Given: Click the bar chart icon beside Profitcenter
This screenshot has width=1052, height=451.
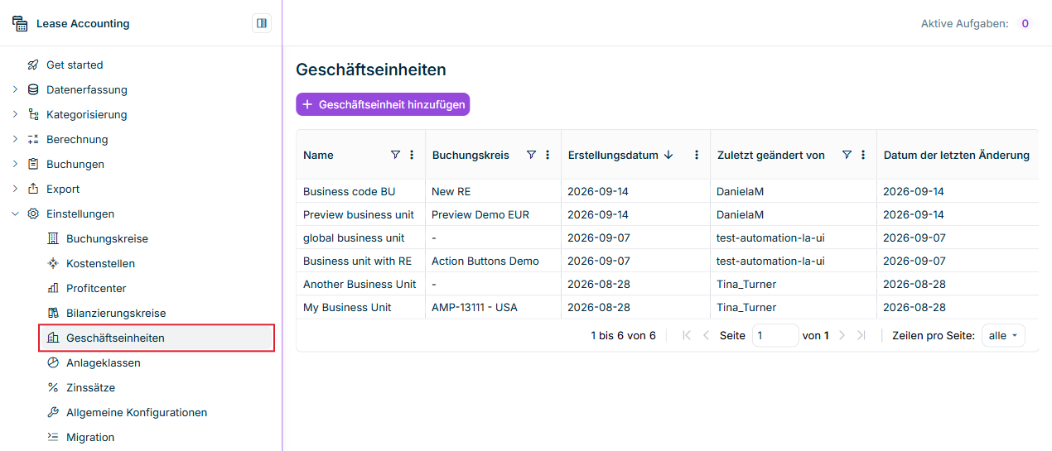Looking at the screenshot, I should coord(53,288).
